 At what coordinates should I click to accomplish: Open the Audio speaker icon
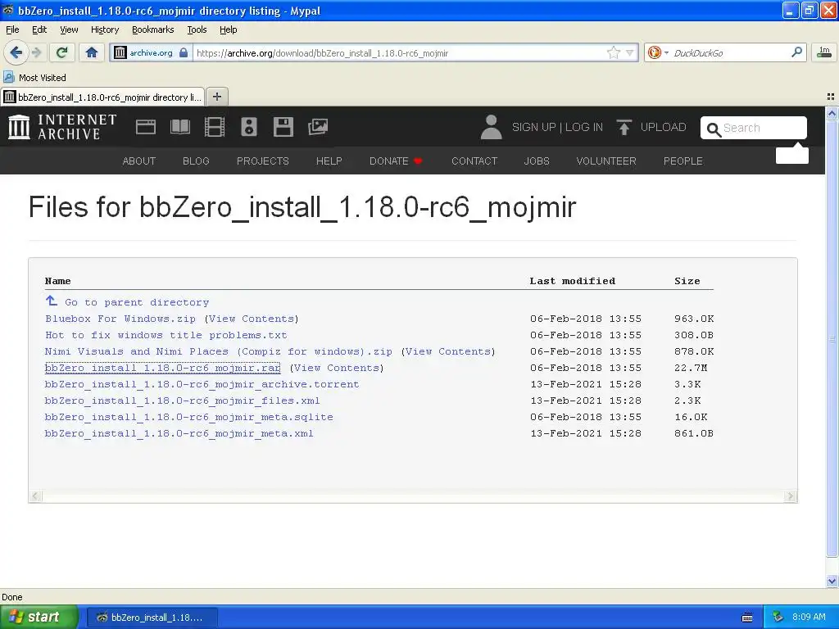249,127
